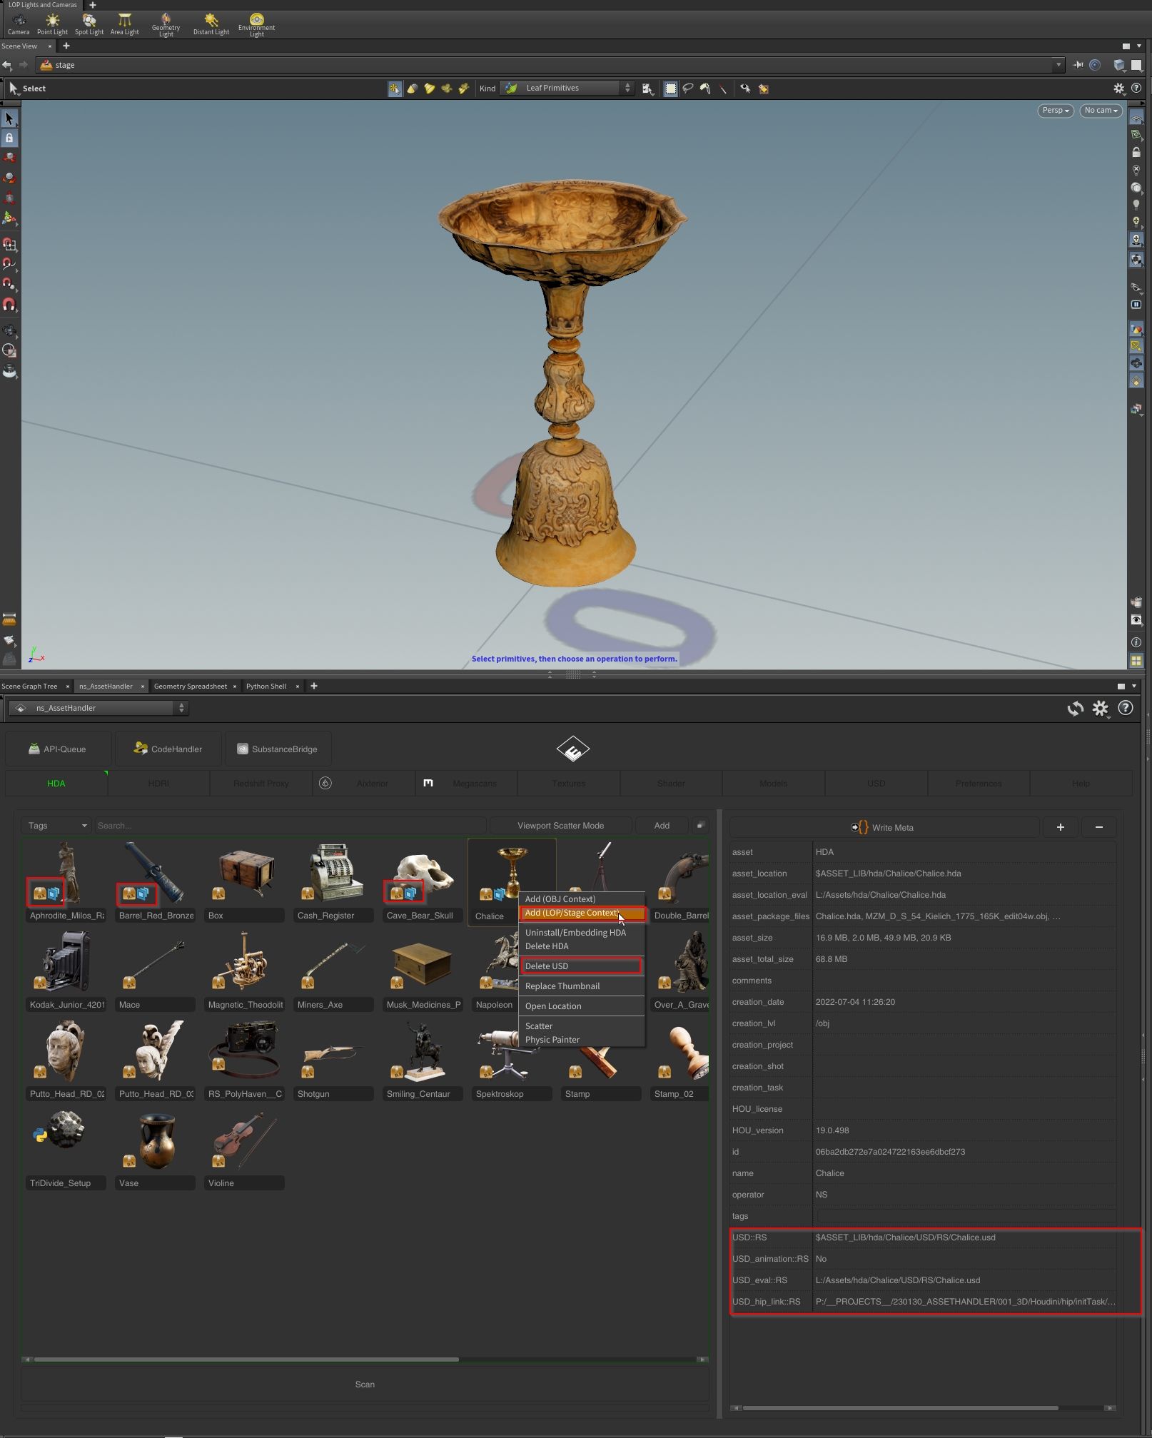Image resolution: width=1152 pixels, height=1438 pixels.
Task: Open the viewport display options gear
Action: (1118, 88)
